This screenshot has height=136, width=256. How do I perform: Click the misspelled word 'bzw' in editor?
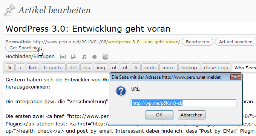point(49,102)
